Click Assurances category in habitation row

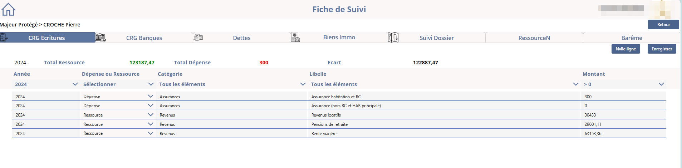tap(232, 97)
